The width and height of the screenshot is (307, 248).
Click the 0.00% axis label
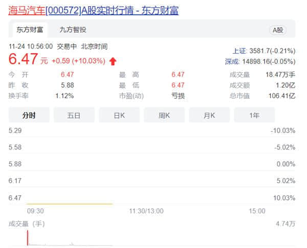pos(286,164)
